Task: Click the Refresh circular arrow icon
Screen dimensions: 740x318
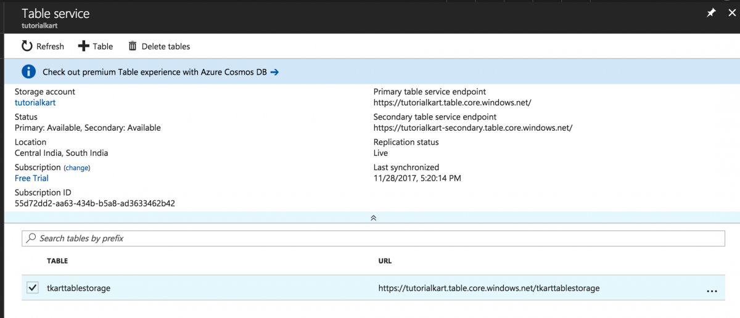Action: click(x=27, y=46)
